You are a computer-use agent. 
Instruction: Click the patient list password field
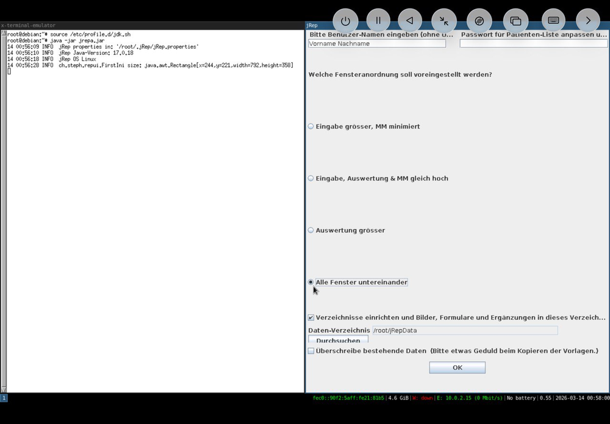[x=533, y=44]
